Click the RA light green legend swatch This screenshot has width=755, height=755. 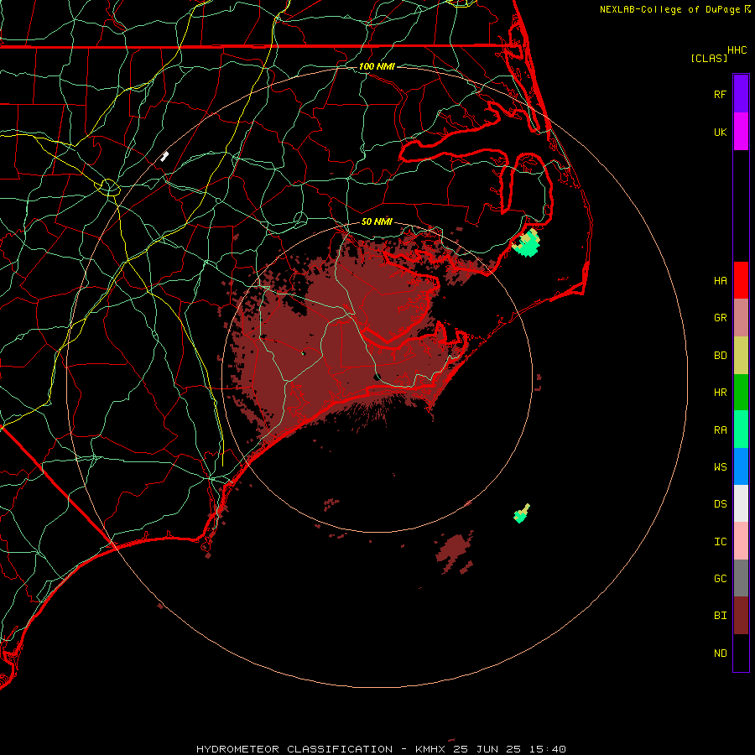[x=741, y=430]
